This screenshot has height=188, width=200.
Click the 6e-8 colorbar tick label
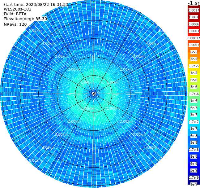pyautogui.click(x=194, y=136)
